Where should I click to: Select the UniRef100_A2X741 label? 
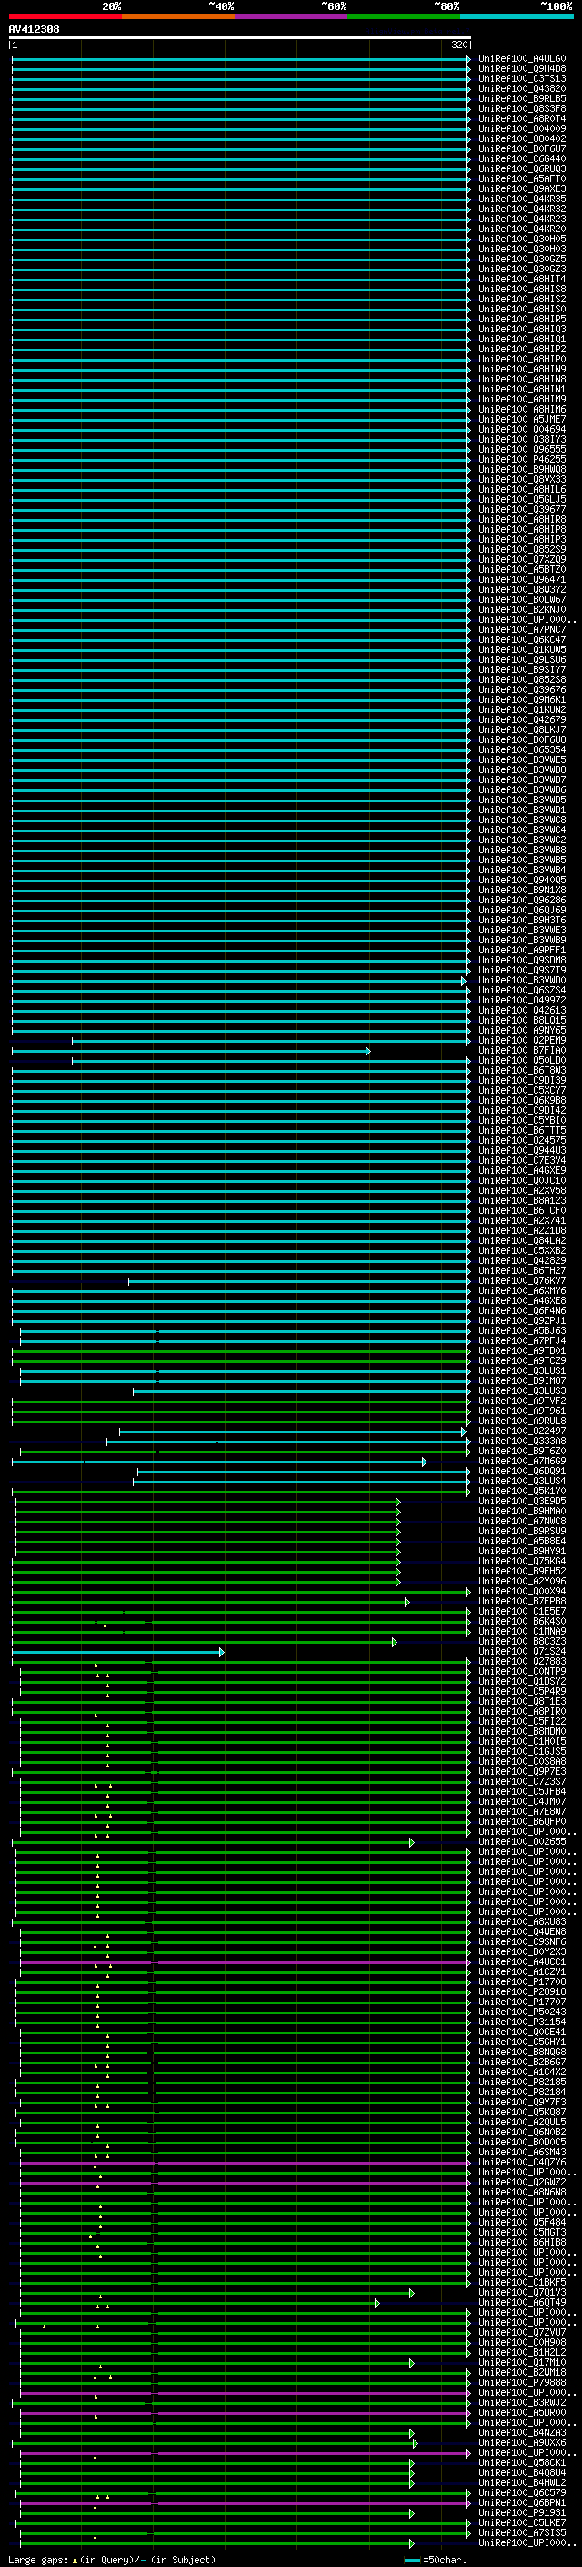click(522, 1221)
